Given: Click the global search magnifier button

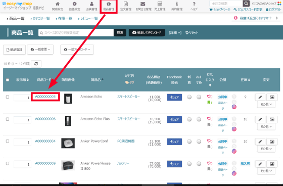Looking at the screenshot, I should [x=246, y=3].
